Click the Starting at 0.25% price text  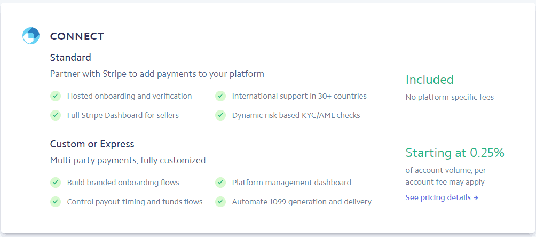click(x=454, y=153)
